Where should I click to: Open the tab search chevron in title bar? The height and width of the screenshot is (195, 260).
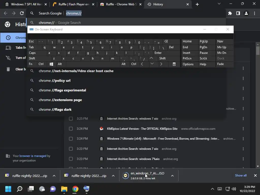[x=219, y=4]
